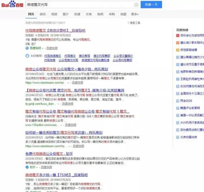Image resolution: width=204 pixels, height=192 pixels.
Task: Open 北京赶集网 微信公众号代运营 result
Action: pos(75,90)
